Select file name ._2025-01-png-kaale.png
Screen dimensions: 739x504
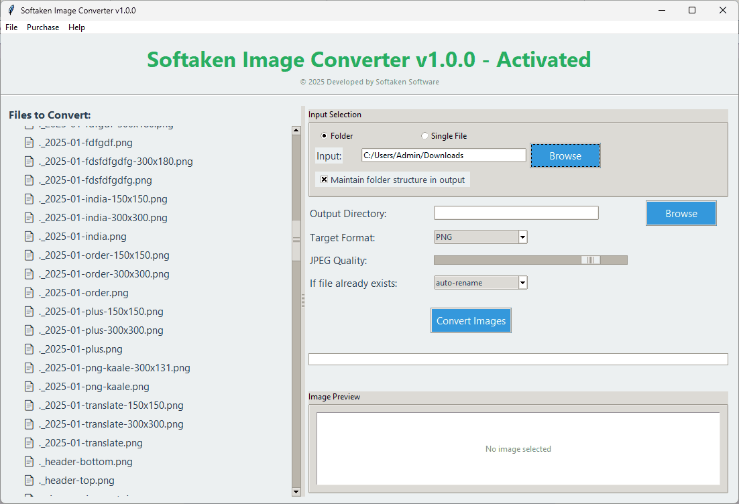click(95, 387)
